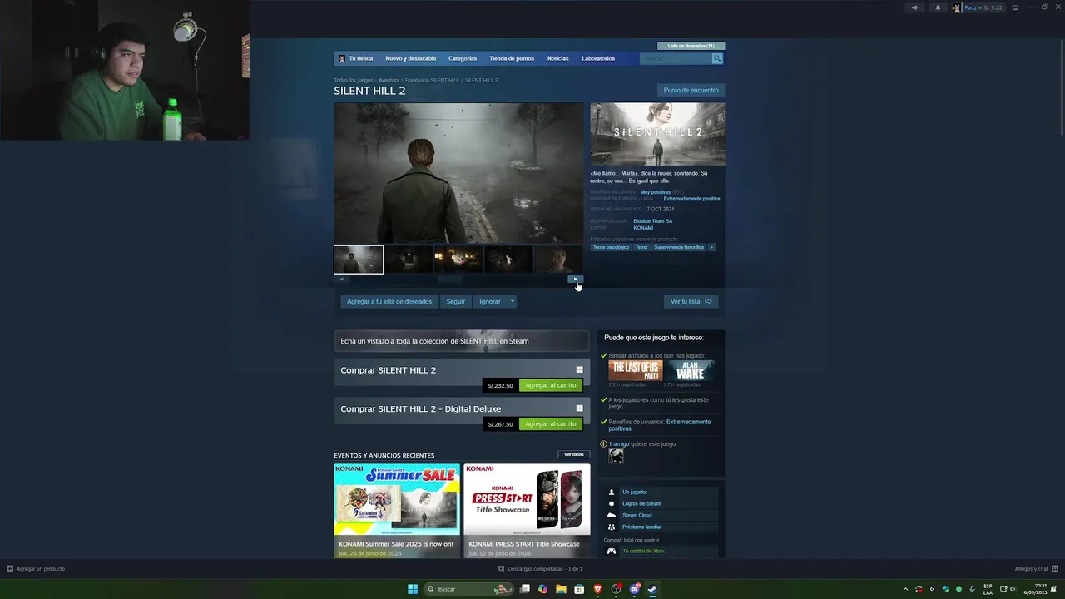The height and width of the screenshot is (599, 1065).
Task: Click the single-player Un jugador icon
Action: coord(612,492)
